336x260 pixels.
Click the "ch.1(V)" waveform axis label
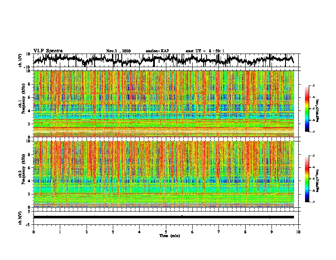20,60
